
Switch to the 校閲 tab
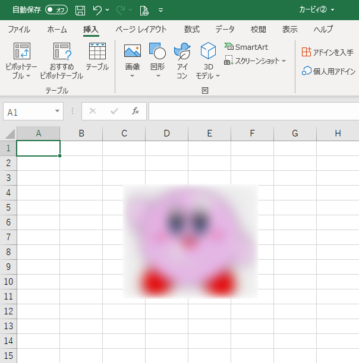click(x=259, y=30)
